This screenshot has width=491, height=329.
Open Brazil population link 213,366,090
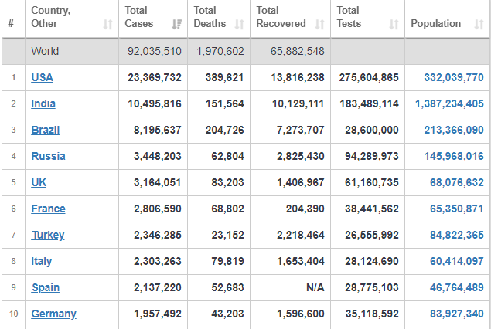454,130
